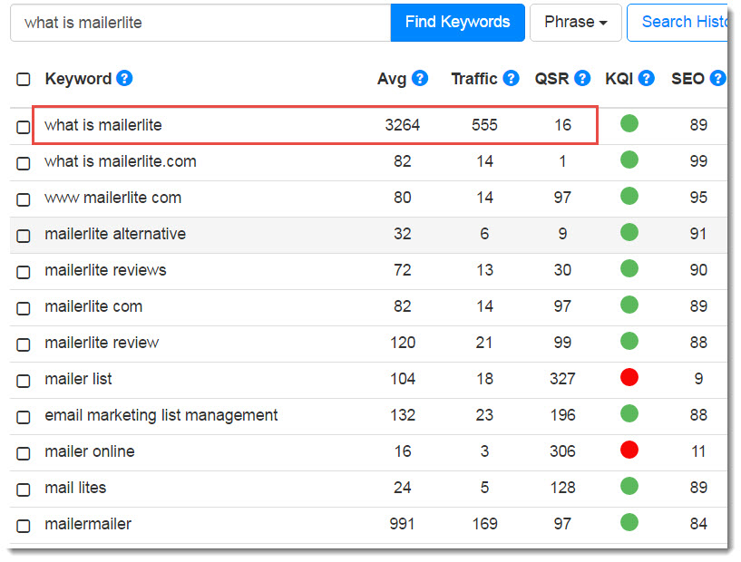Open the Traffic column help icon

511,78
